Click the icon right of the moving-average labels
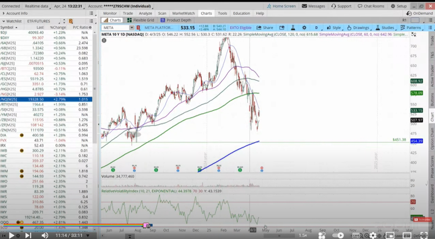This screenshot has width=435, height=239. click(414, 34)
